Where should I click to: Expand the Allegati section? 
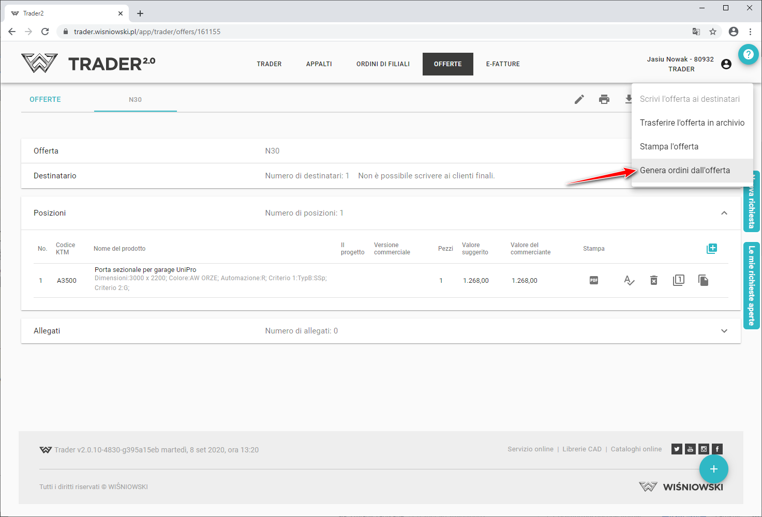point(724,331)
